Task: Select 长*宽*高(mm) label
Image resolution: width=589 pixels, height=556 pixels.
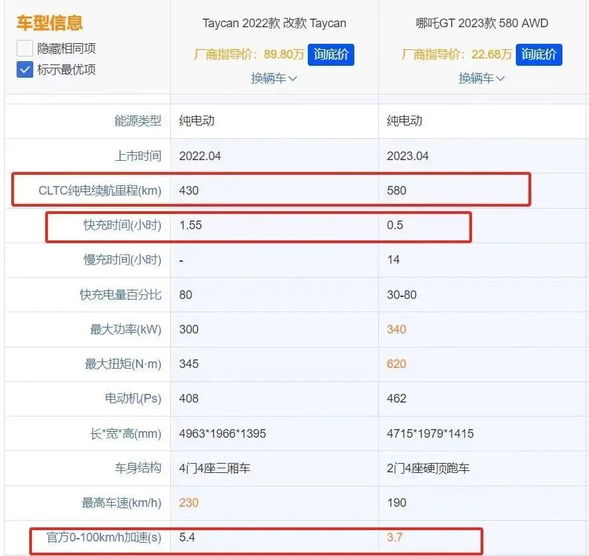Action: tap(126, 434)
